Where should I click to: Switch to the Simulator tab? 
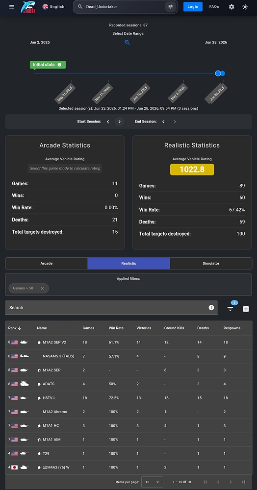pyautogui.click(x=211, y=263)
